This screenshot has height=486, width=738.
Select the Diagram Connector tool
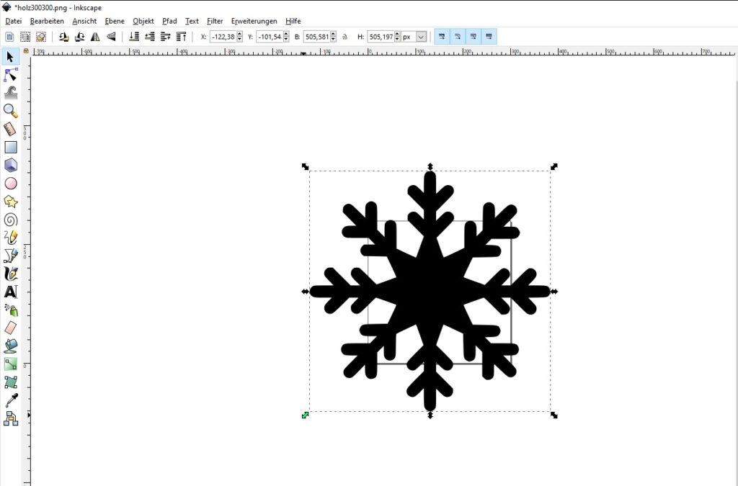tap(10, 418)
